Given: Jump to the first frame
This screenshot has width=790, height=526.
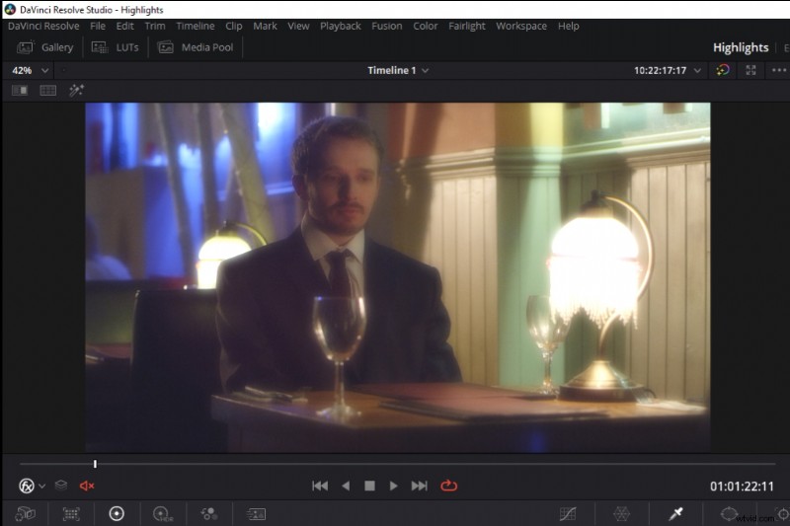Looking at the screenshot, I should pos(320,486).
